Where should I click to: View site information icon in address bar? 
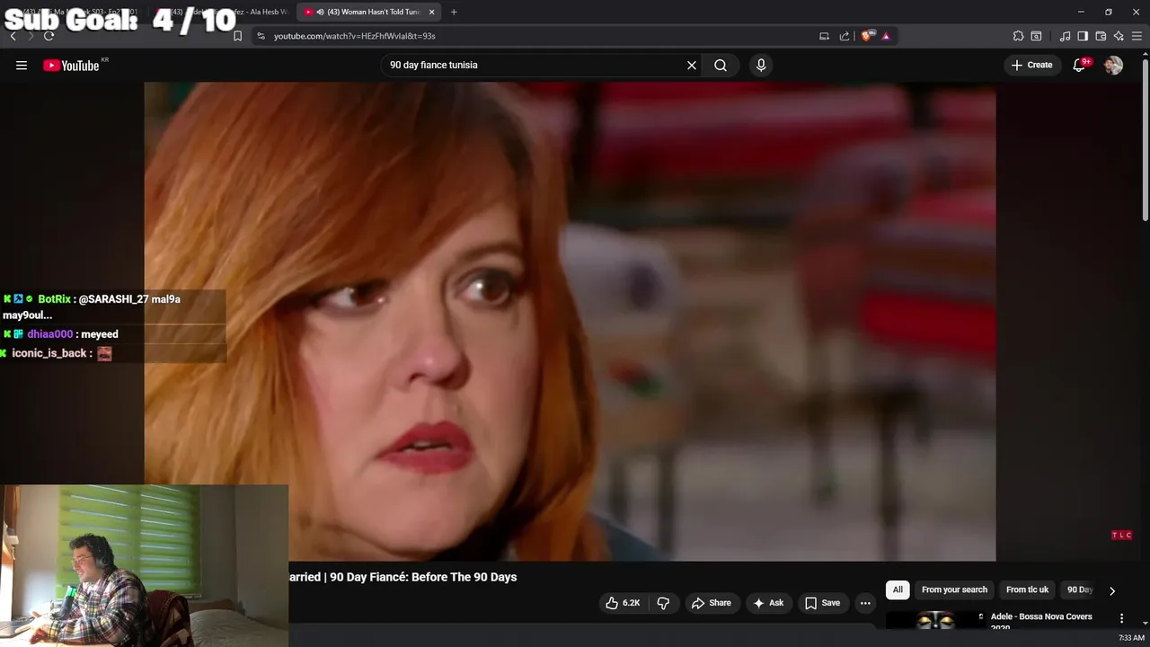261,36
